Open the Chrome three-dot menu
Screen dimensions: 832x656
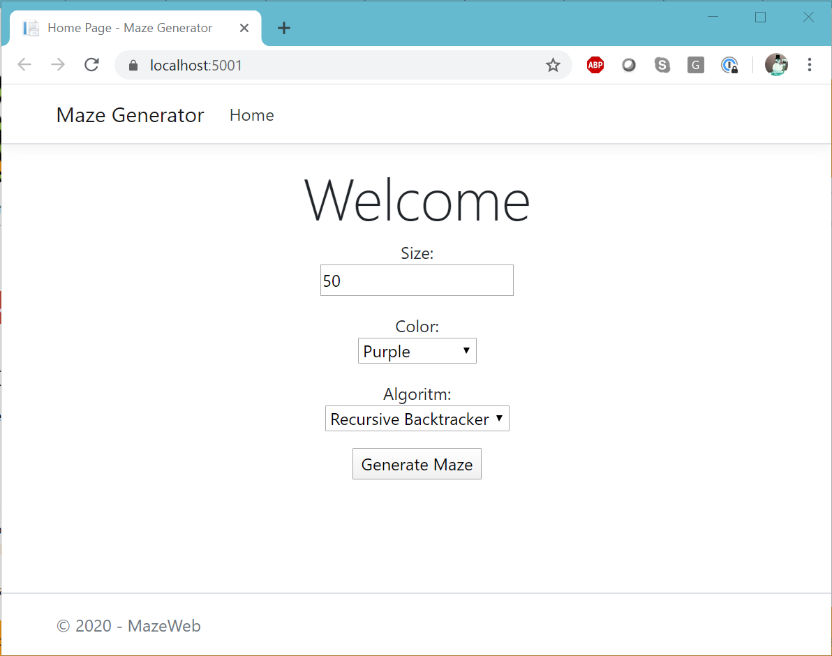click(809, 64)
